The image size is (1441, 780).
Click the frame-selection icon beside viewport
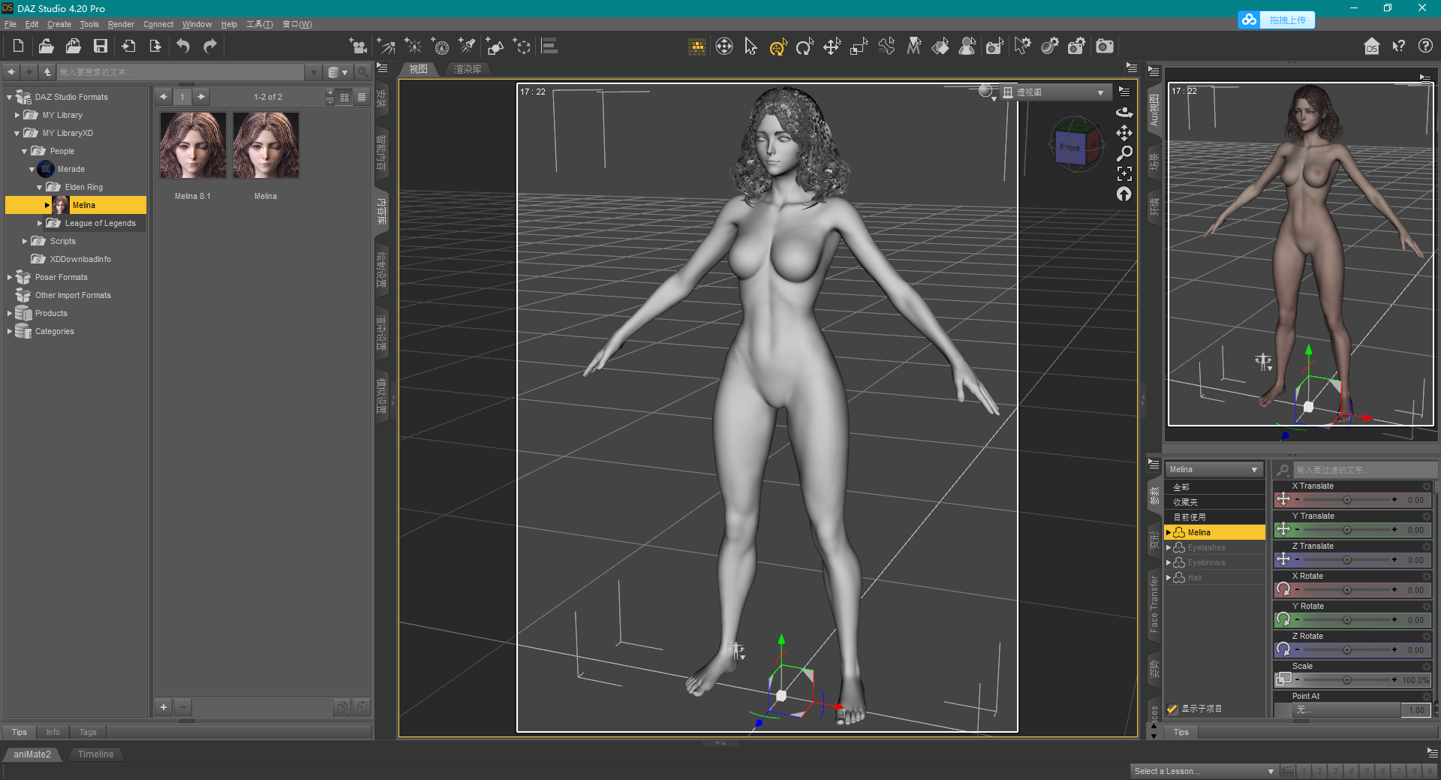pyautogui.click(x=1124, y=174)
